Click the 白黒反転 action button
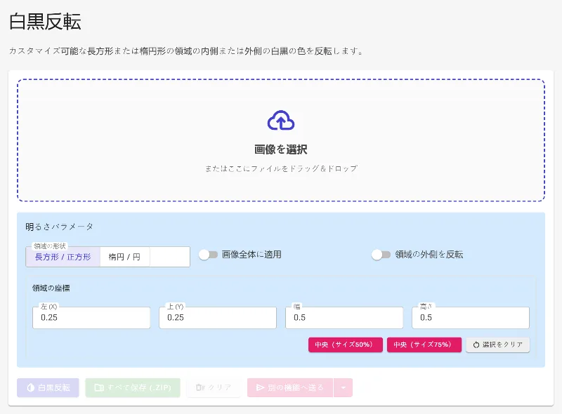This screenshot has height=414, width=562. [x=48, y=387]
